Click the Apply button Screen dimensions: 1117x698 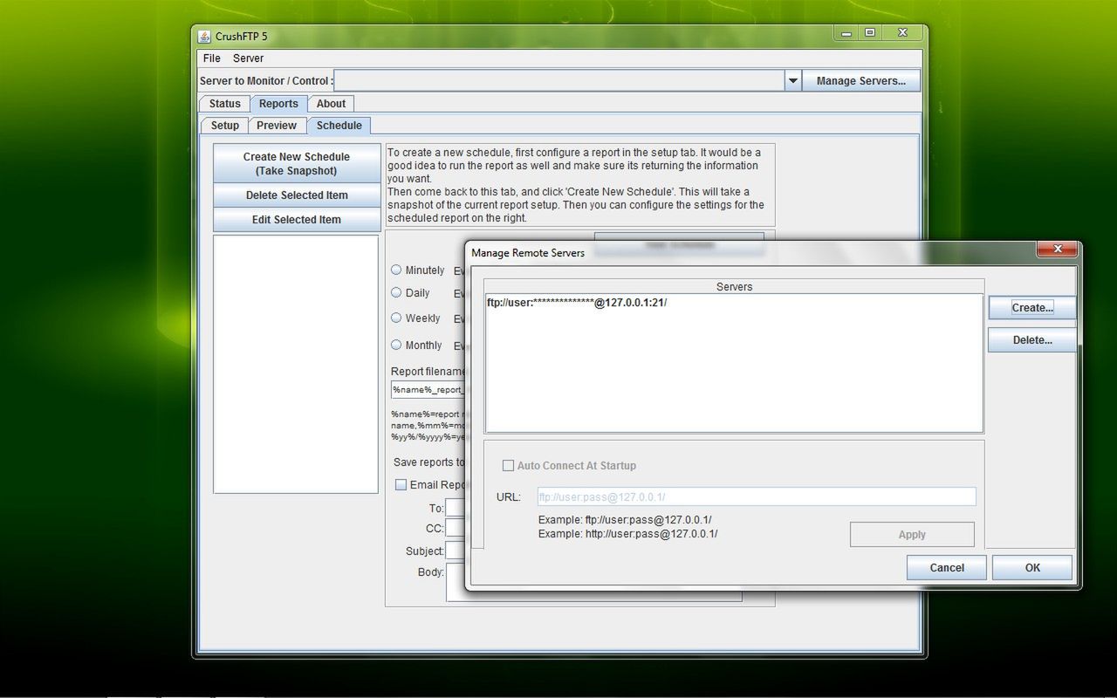(912, 535)
